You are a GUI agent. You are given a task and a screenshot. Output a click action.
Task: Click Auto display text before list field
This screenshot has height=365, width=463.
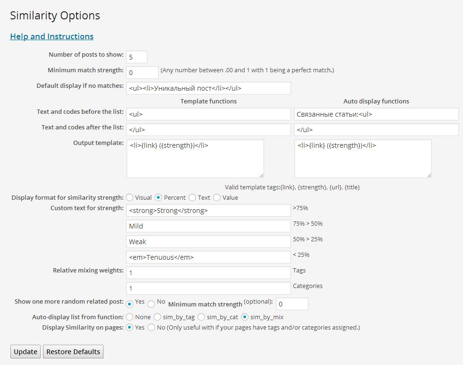[x=376, y=114]
